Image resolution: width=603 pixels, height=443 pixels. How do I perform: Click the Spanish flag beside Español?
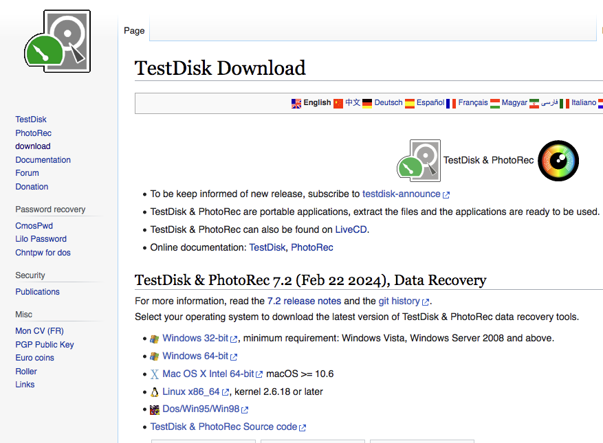(x=410, y=103)
